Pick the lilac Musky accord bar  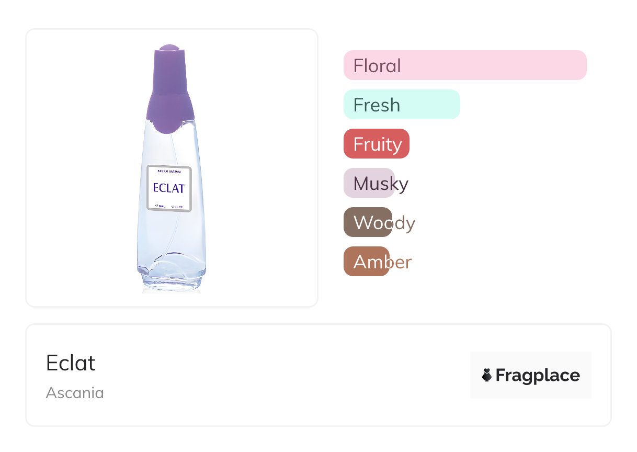(369, 183)
